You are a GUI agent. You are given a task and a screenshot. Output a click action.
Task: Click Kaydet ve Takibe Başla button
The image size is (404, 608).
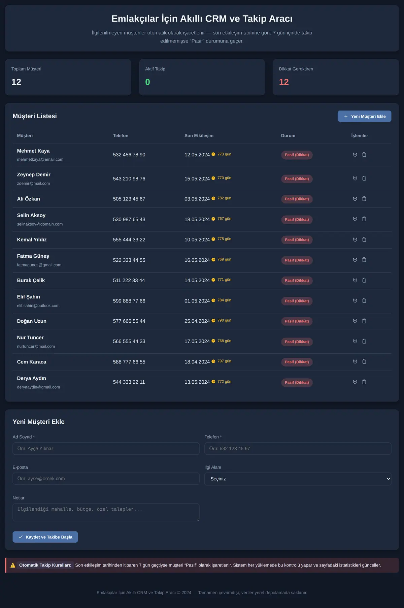point(45,537)
